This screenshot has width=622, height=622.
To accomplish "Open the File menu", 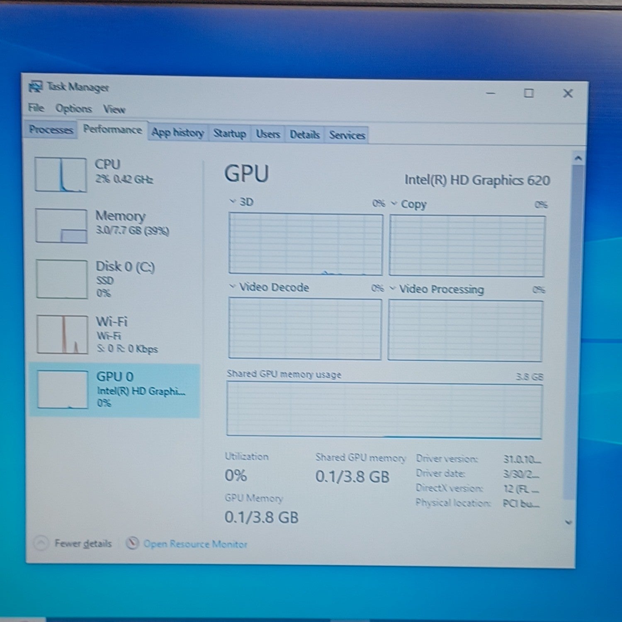I will [36, 108].
